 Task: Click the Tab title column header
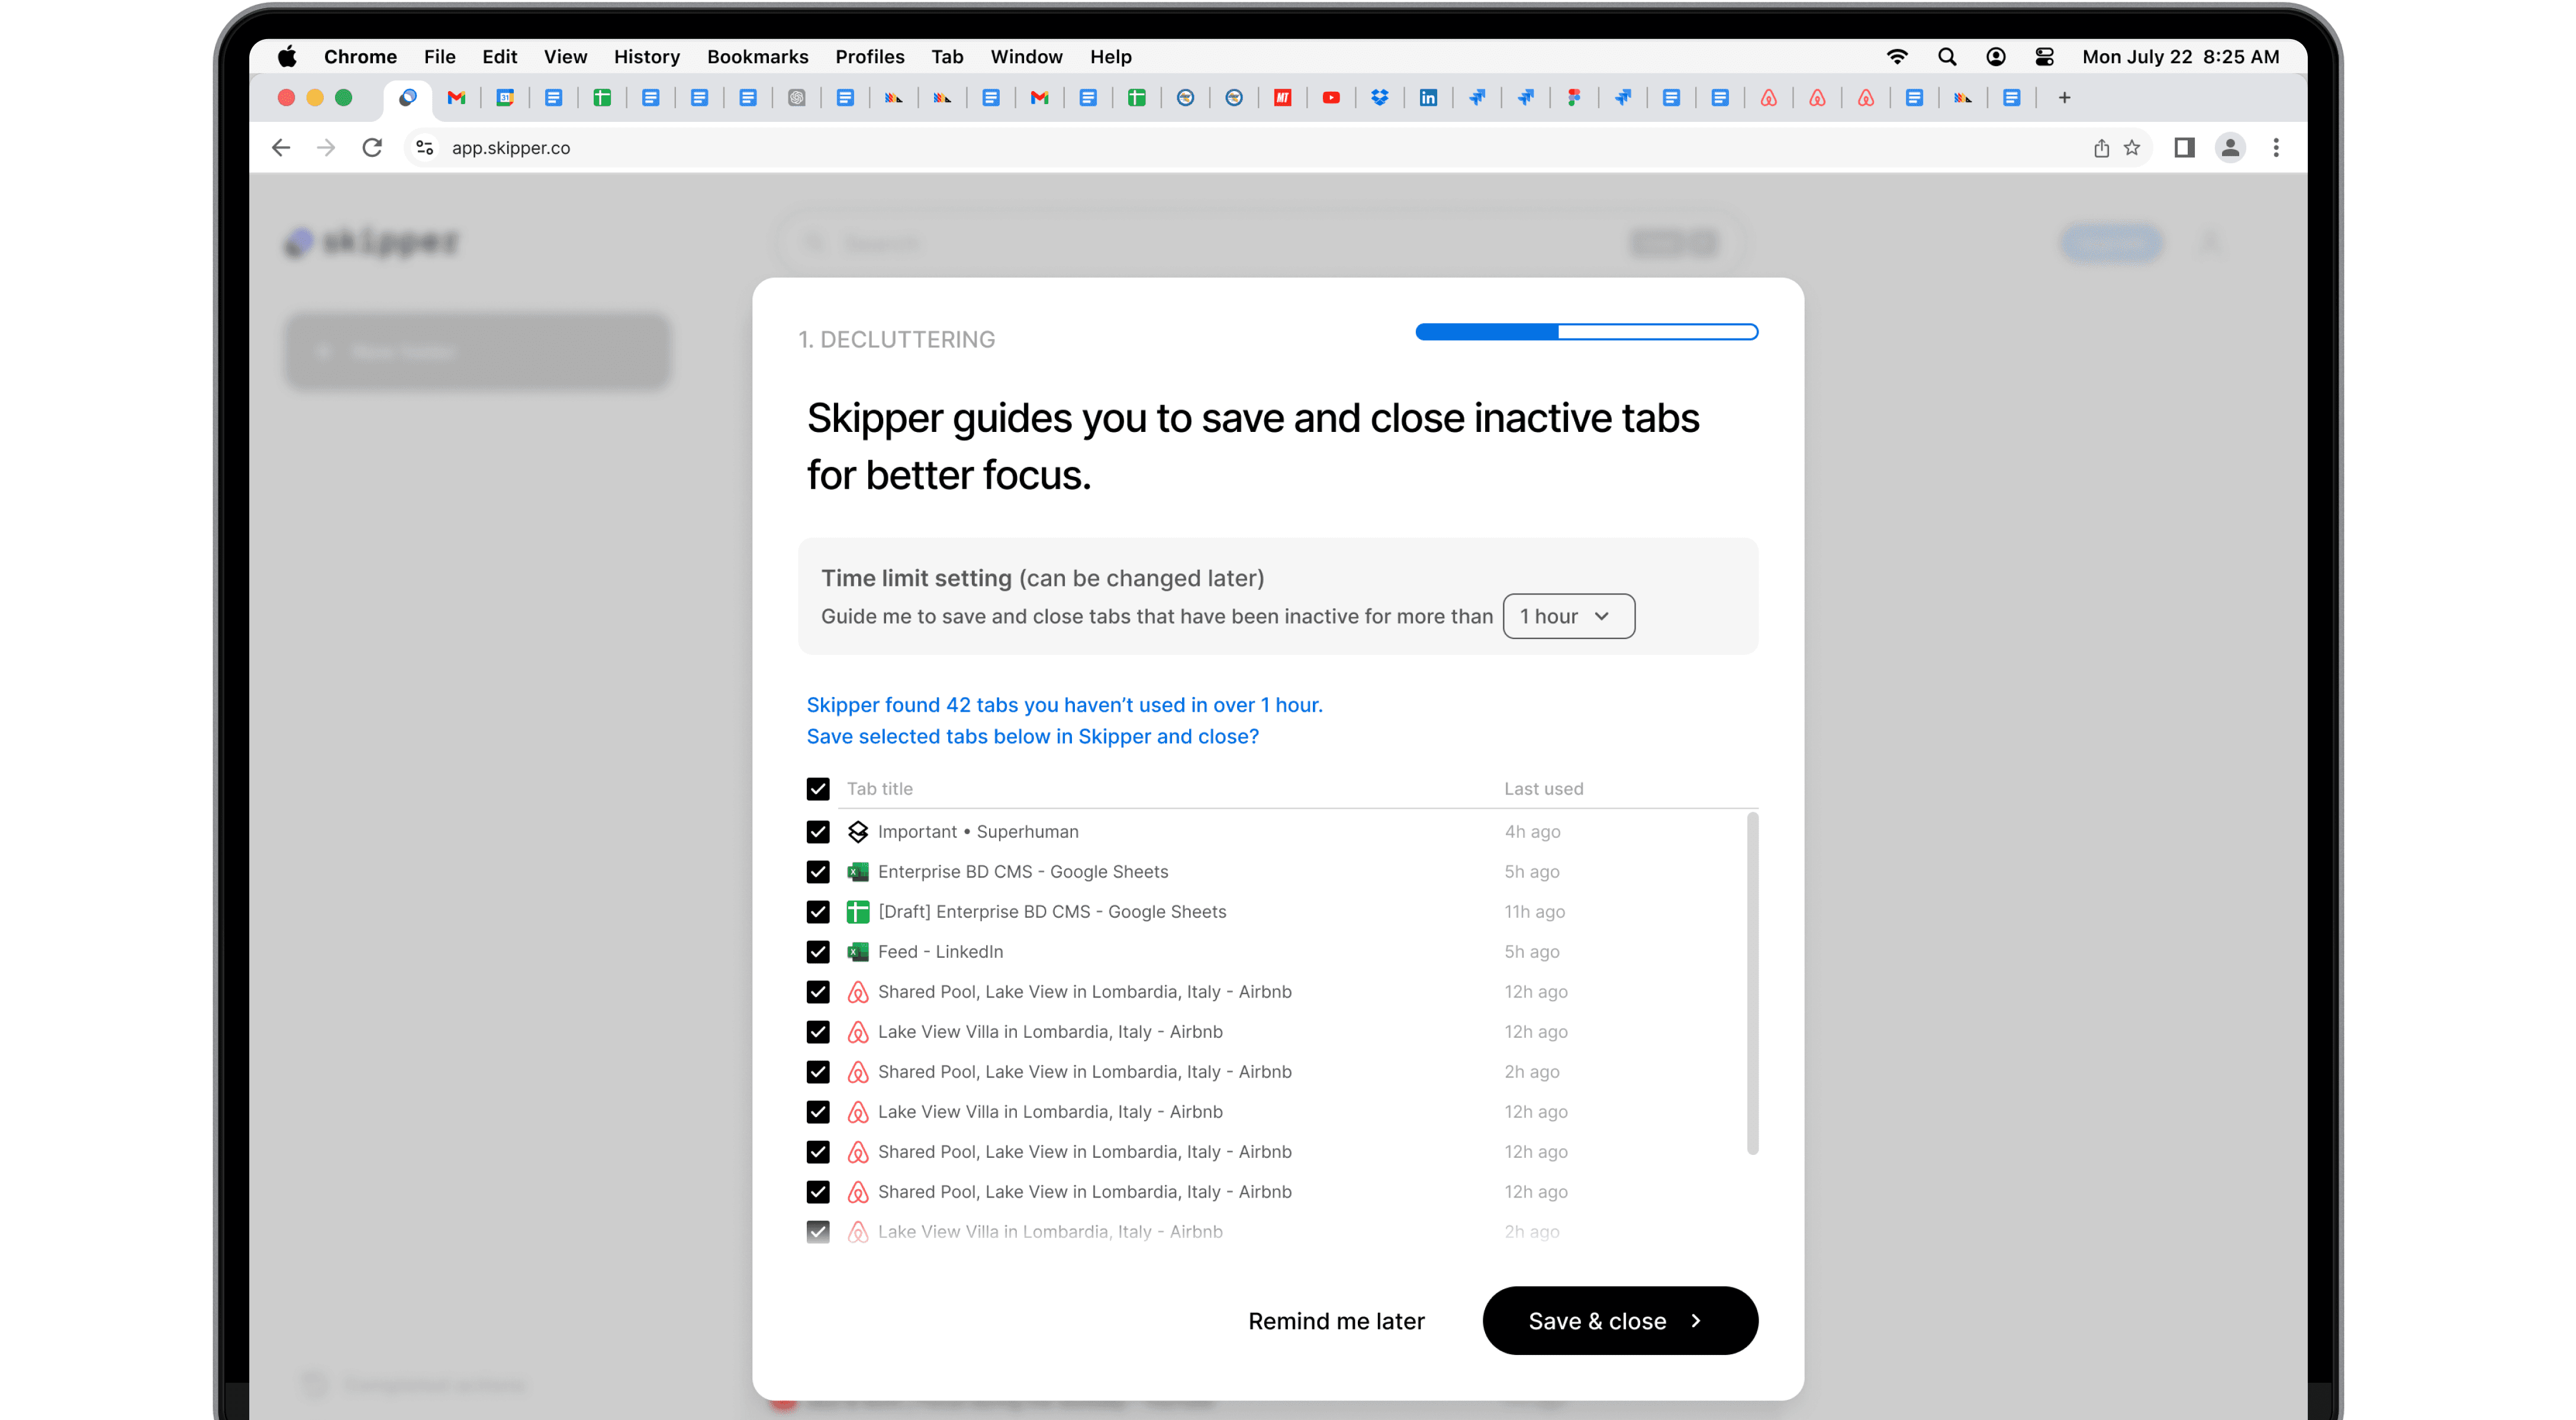(x=879, y=789)
